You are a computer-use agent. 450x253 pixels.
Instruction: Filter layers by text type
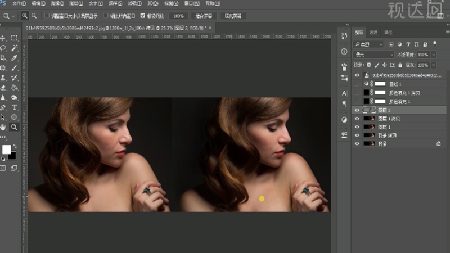[408, 44]
